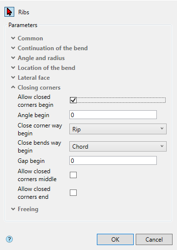Click the Closing corners section label
The height and width of the screenshot is (250, 177).
(x=39, y=88)
